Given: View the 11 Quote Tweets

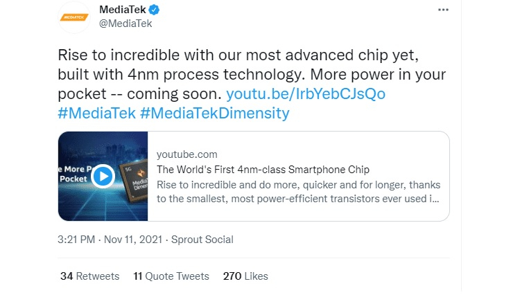Looking at the screenshot, I should click(171, 276).
